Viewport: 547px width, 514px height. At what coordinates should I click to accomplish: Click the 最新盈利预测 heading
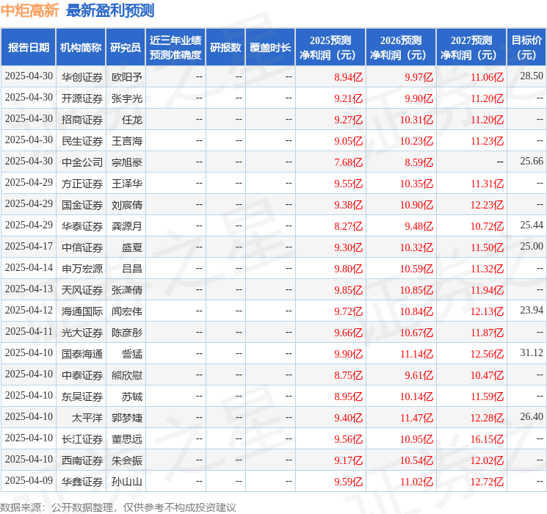click(110, 10)
